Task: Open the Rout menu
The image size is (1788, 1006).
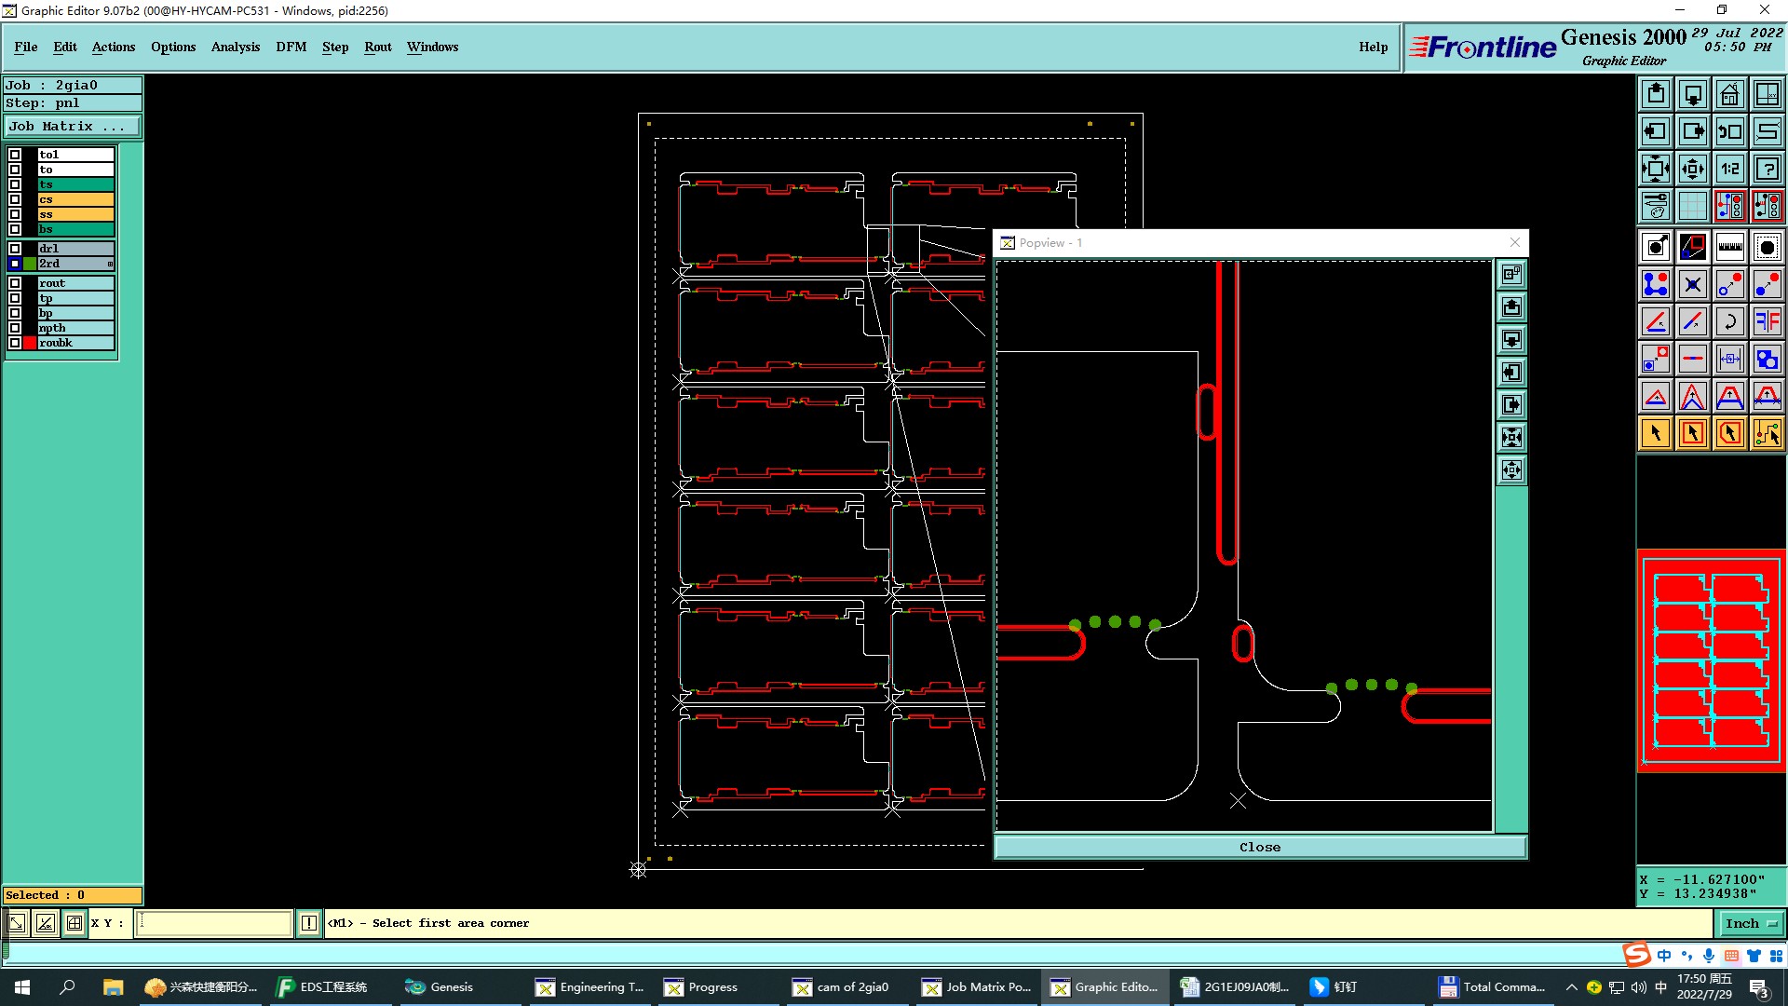Action: tap(377, 47)
